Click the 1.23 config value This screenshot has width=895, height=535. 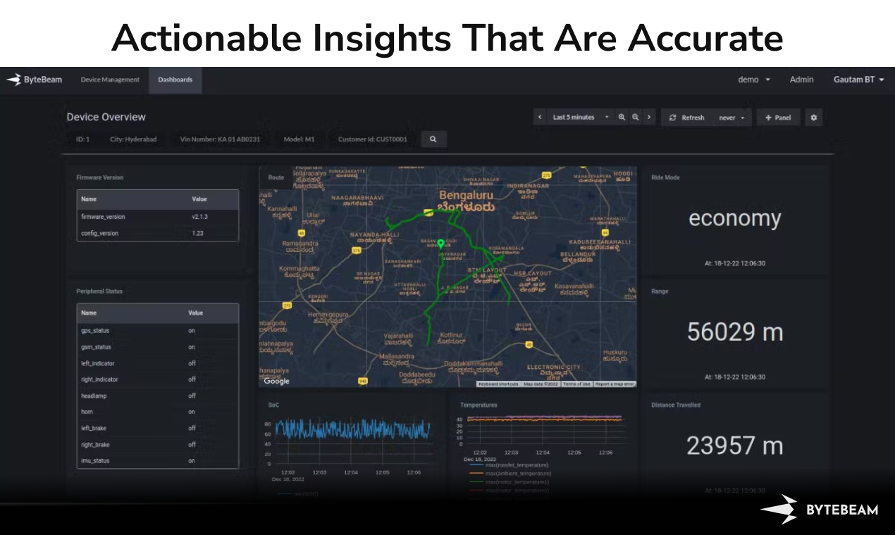[x=197, y=233]
